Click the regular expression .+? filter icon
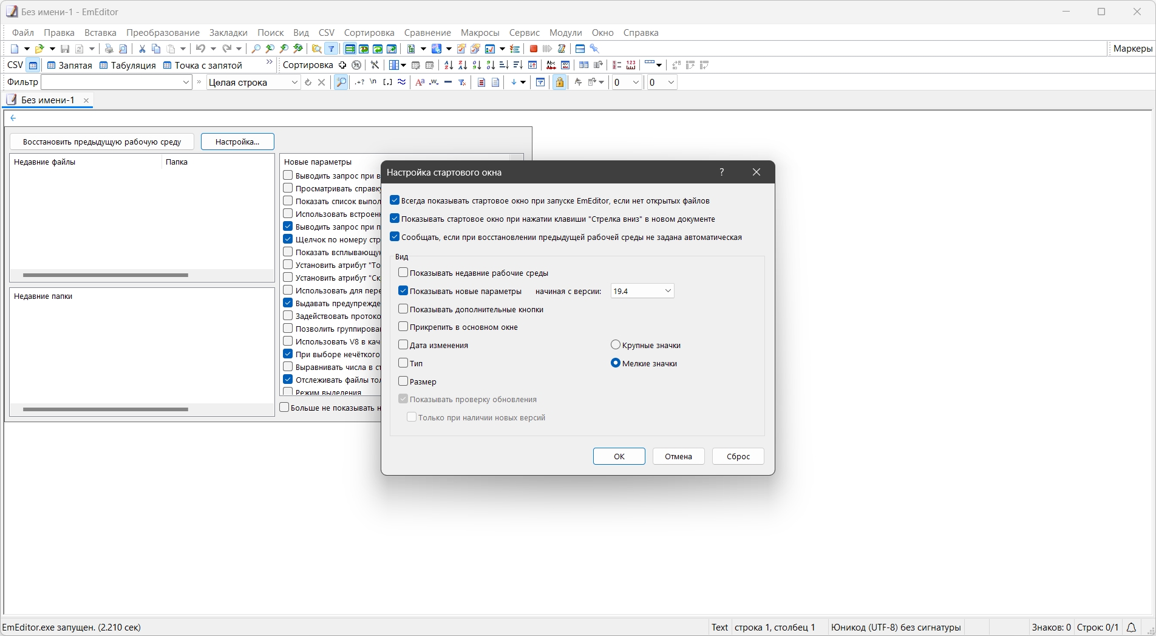This screenshot has height=636, width=1156. point(360,82)
